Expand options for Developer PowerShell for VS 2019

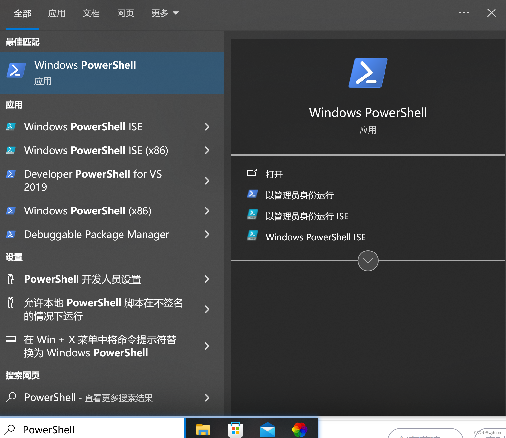(207, 181)
